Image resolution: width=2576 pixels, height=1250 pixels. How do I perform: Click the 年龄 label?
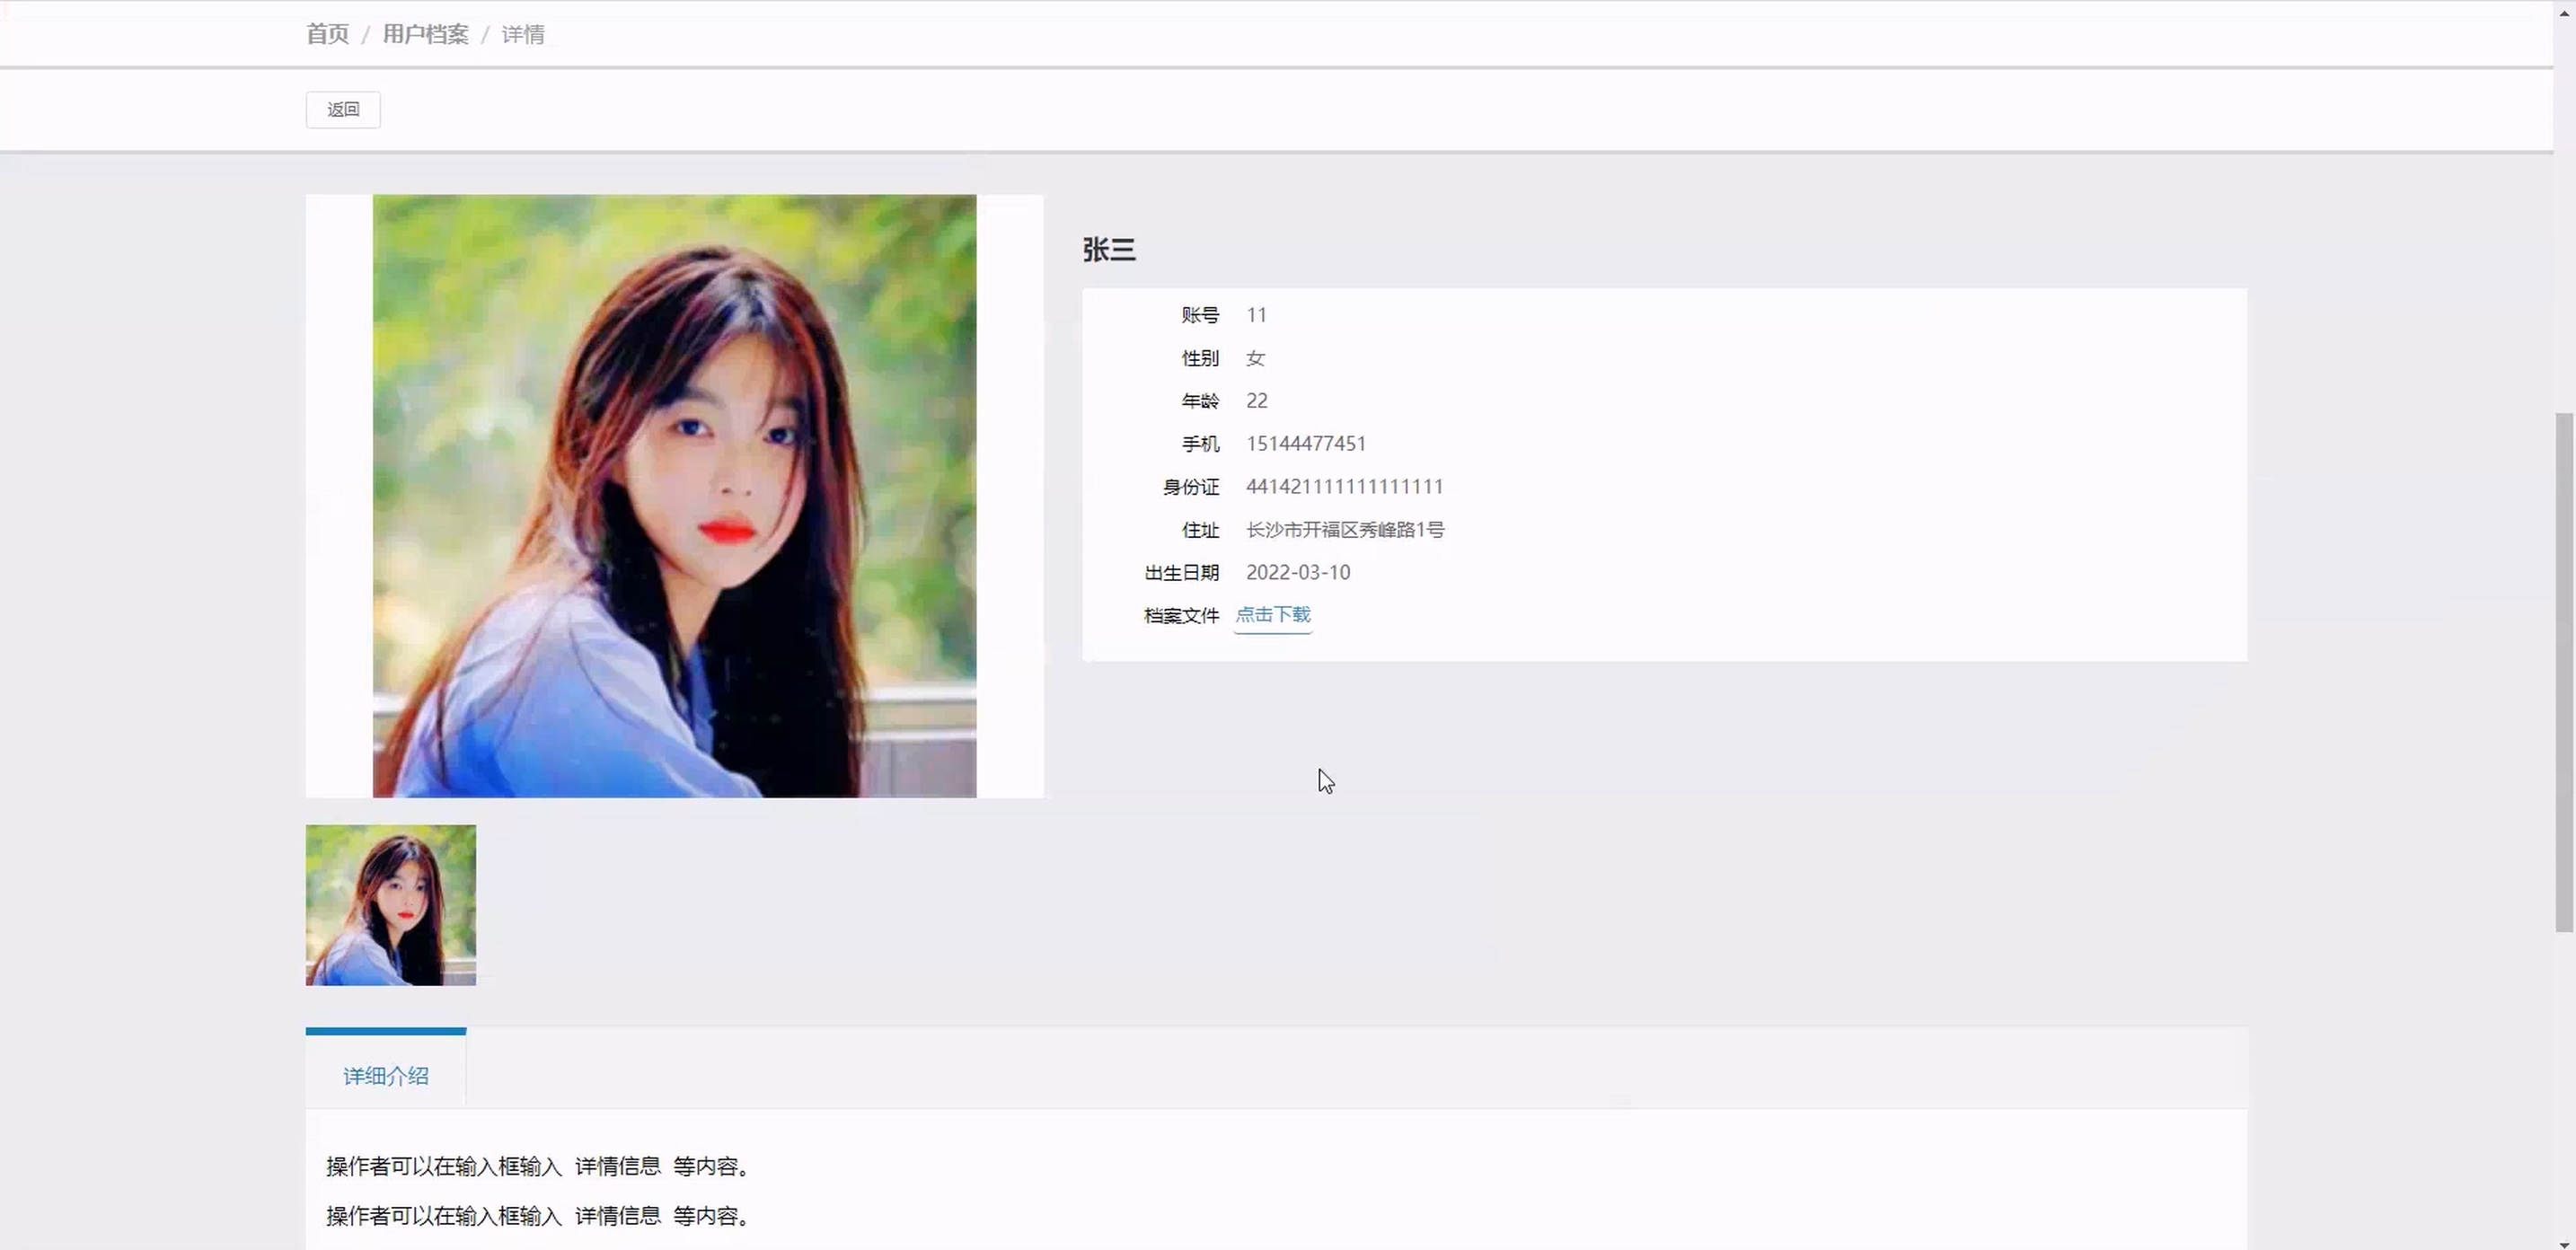[1200, 401]
